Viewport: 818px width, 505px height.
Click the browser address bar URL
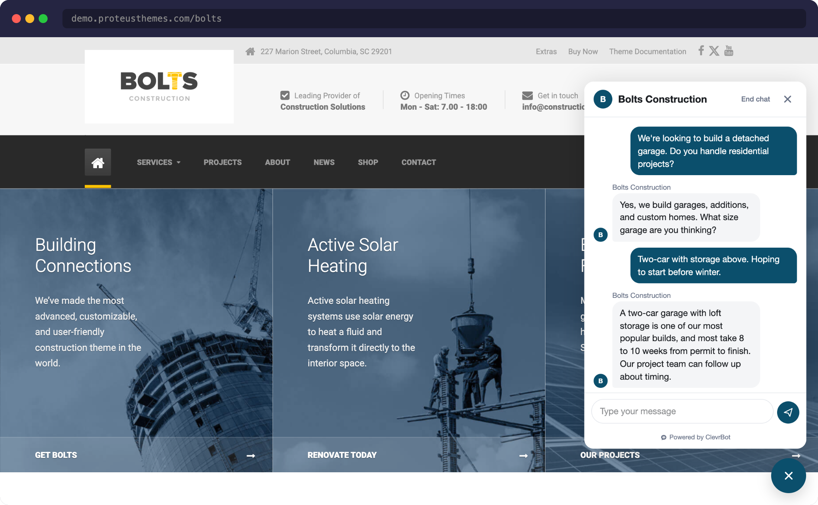point(146,19)
